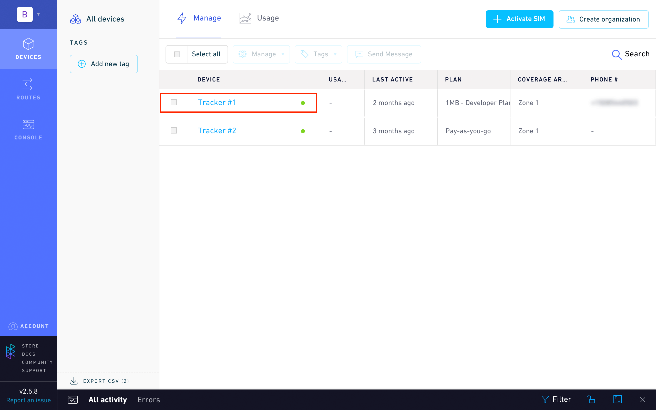Click the Search icon in toolbar
Screen dimensions: 656x410
pyautogui.click(x=617, y=53)
